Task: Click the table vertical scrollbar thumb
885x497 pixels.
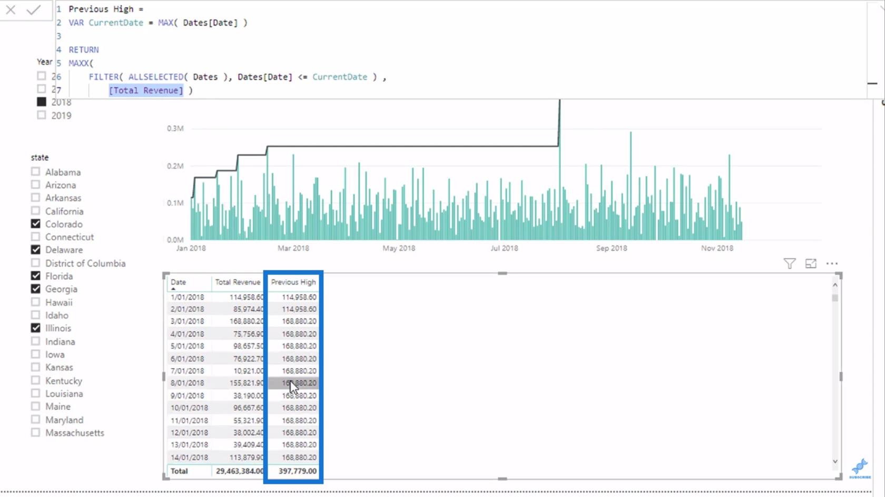Action: point(834,298)
